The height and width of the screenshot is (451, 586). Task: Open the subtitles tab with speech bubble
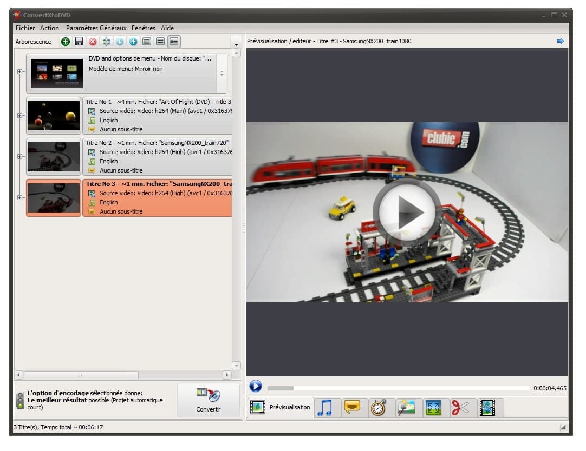point(352,407)
